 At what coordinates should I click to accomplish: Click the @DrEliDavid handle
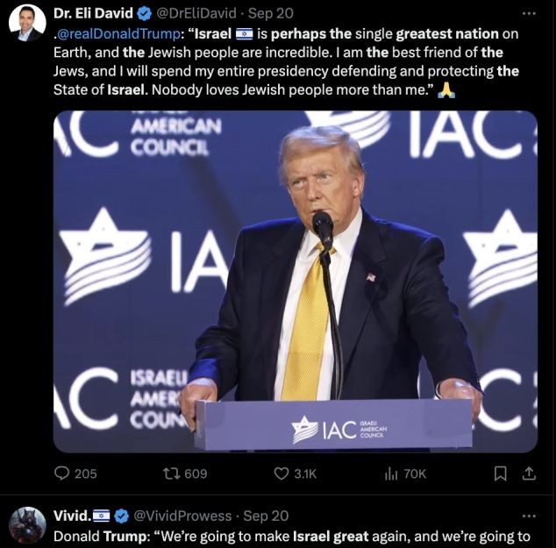[x=196, y=13]
